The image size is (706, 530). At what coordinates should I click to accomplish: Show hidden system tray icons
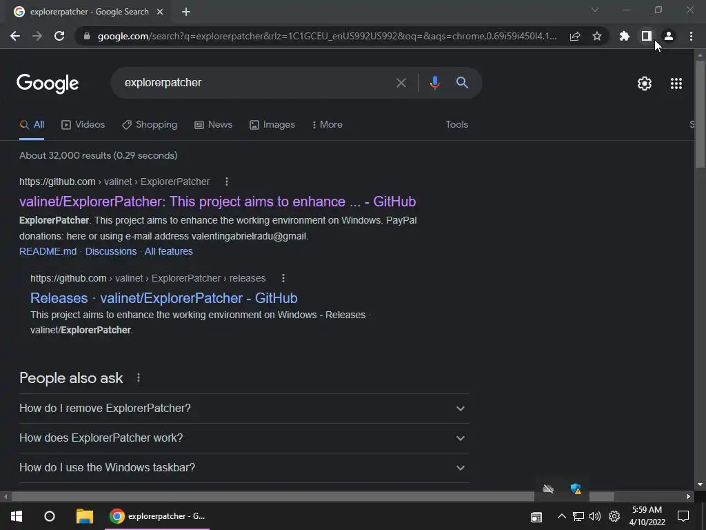(561, 516)
